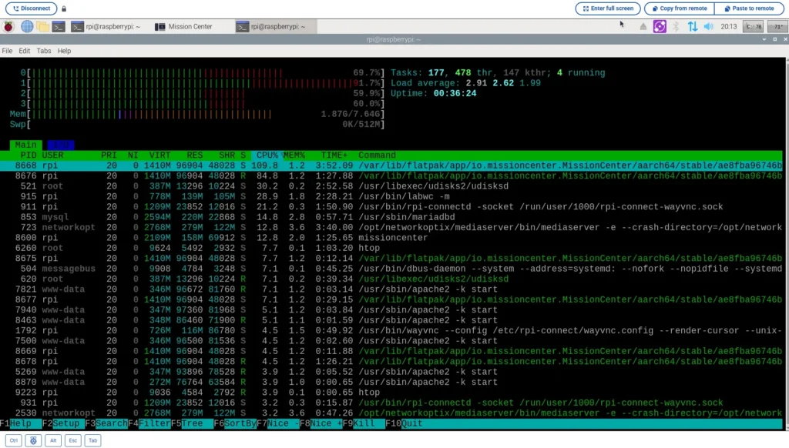
Task: Select the wayvnc process row PID 1792
Action: [x=391, y=330]
